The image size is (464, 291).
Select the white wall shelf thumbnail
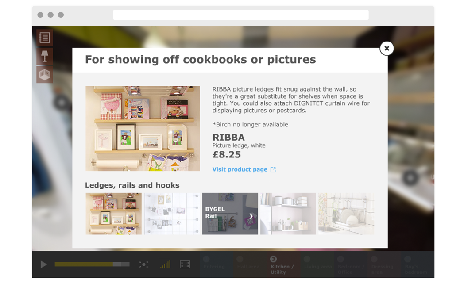(288, 214)
